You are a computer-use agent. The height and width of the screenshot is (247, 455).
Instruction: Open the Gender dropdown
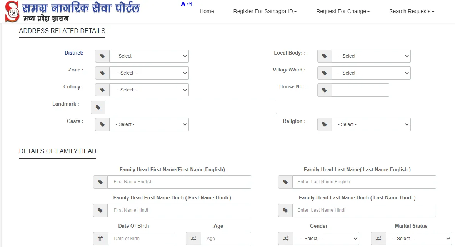326,239
